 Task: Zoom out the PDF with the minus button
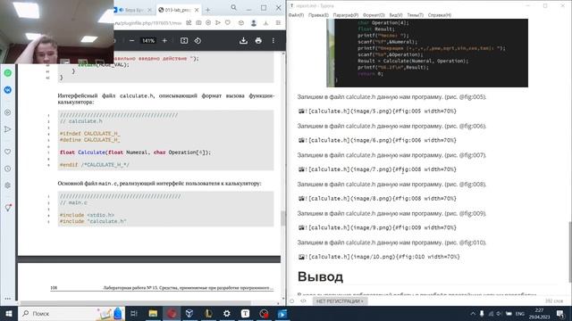[131, 41]
